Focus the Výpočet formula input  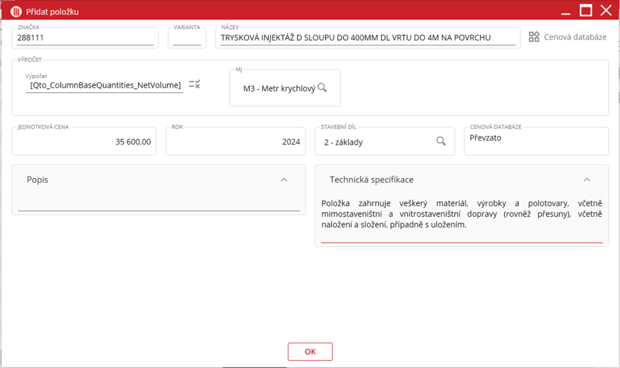(105, 85)
